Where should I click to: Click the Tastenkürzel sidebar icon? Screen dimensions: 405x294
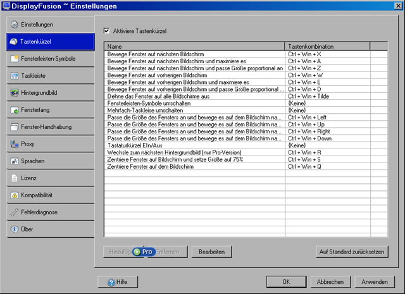(13, 41)
